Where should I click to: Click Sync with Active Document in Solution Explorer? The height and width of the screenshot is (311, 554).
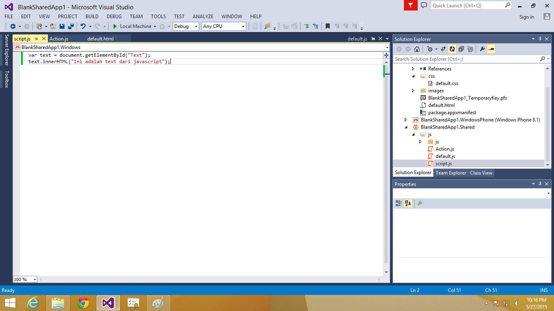(x=443, y=49)
